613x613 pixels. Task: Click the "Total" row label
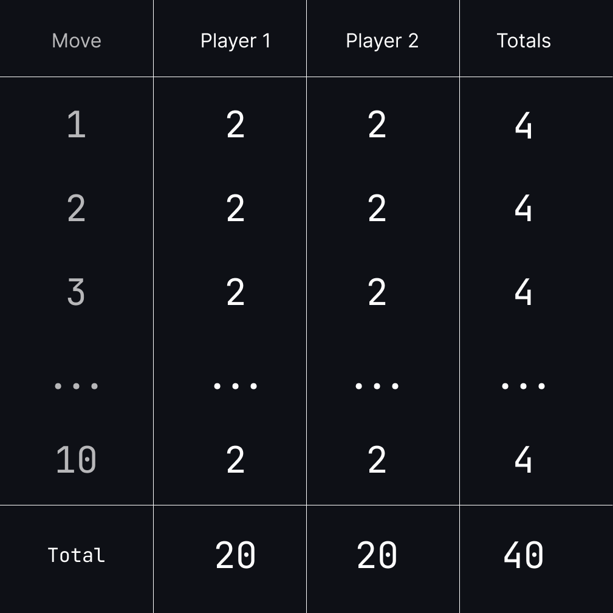[x=77, y=555]
